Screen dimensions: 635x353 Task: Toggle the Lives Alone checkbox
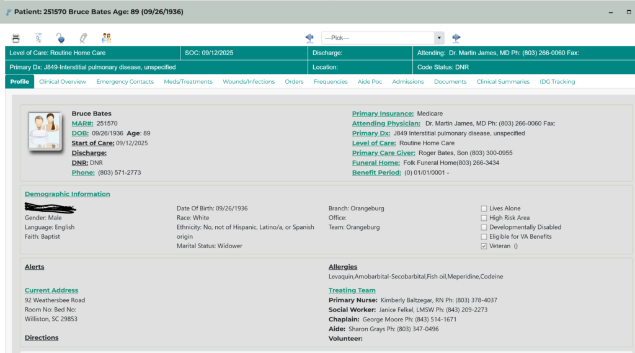pyautogui.click(x=484, y=208)
